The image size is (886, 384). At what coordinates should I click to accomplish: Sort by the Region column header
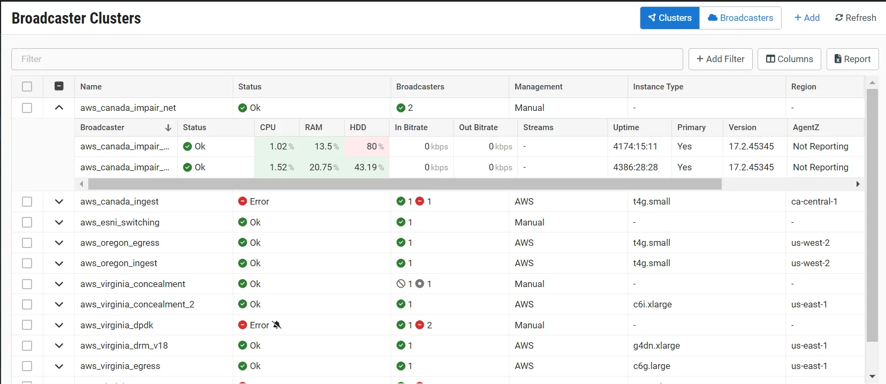825,87
